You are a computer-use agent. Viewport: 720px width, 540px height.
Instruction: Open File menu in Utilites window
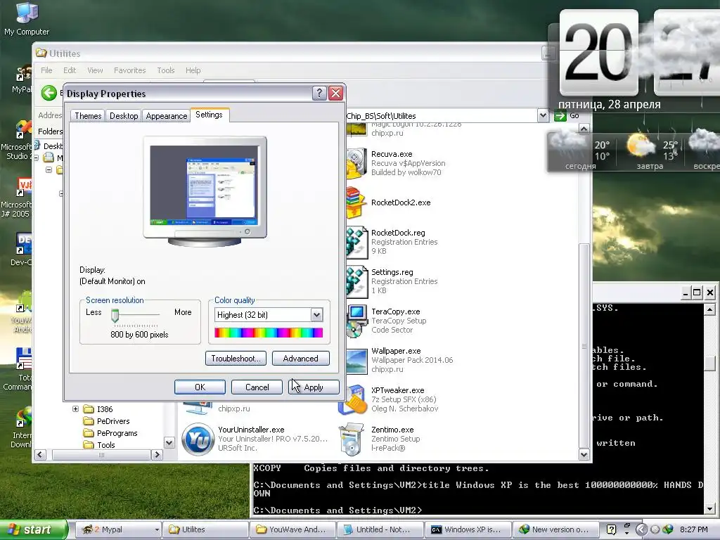46,70
